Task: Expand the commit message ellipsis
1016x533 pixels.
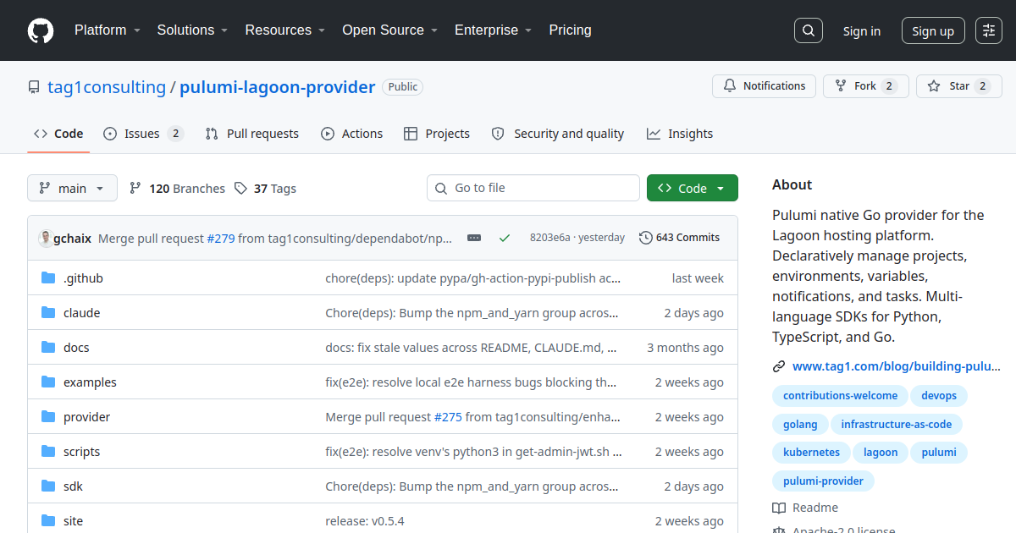Action: 474,238
